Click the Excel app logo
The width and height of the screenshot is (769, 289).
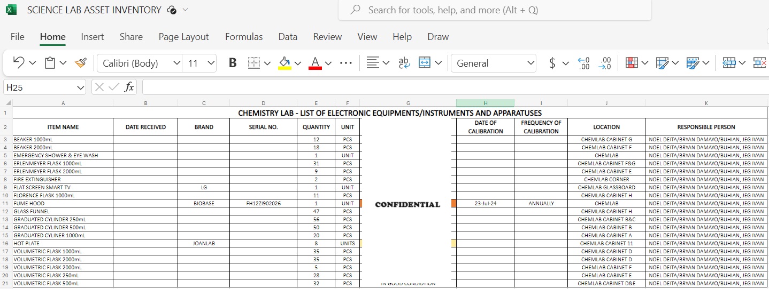[x=11, y=10]
